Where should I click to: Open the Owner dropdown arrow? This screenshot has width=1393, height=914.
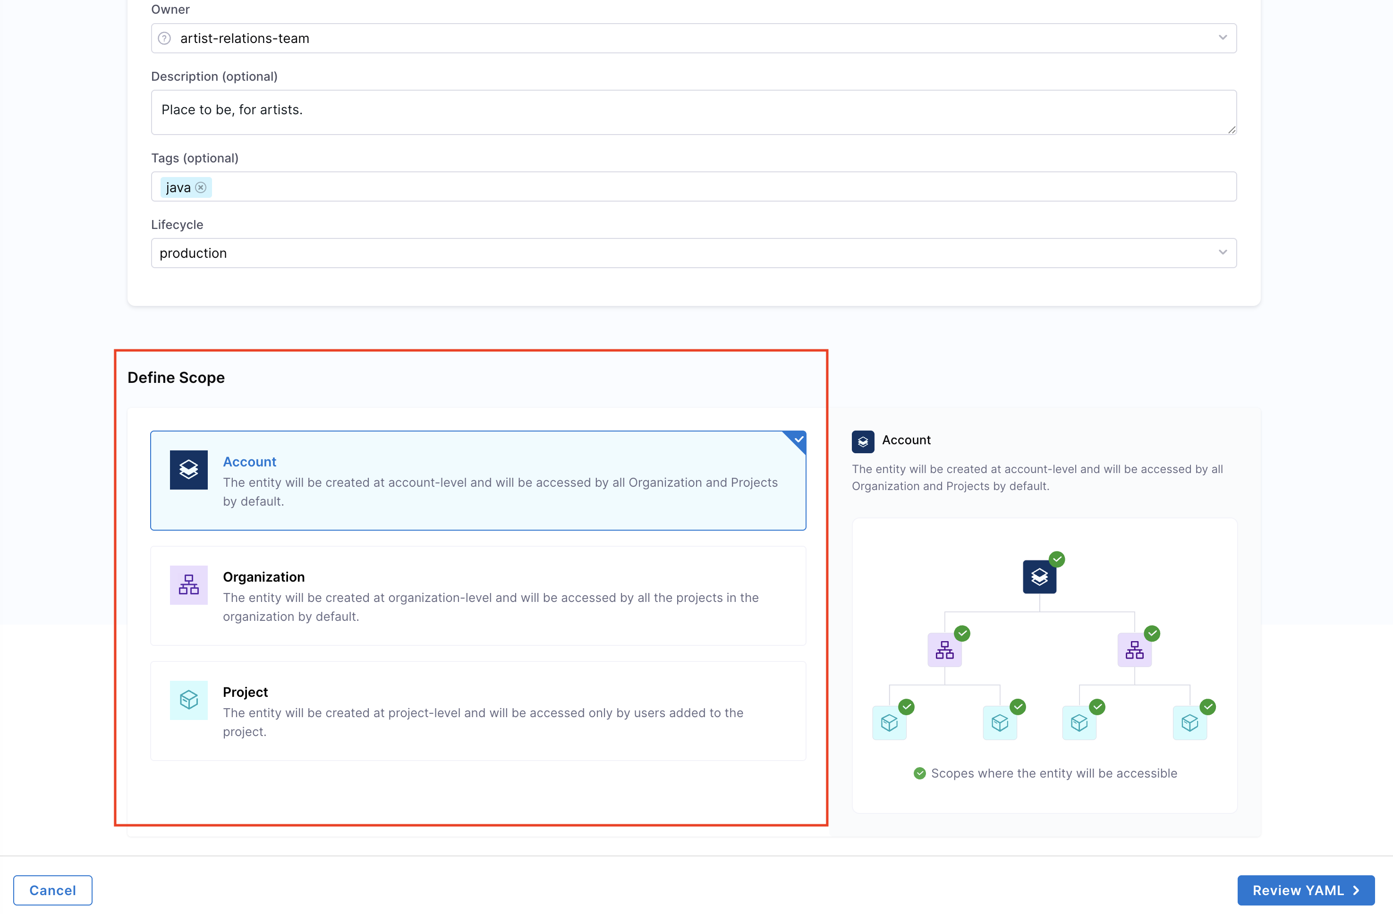coord(1223,37)
